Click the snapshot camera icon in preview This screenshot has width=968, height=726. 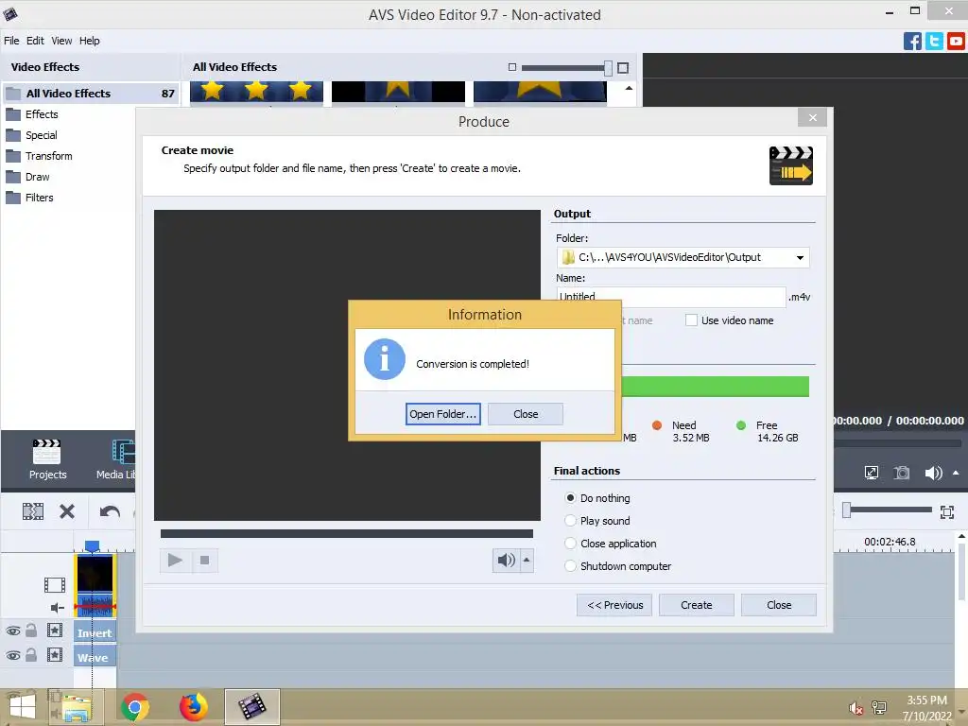902,473
